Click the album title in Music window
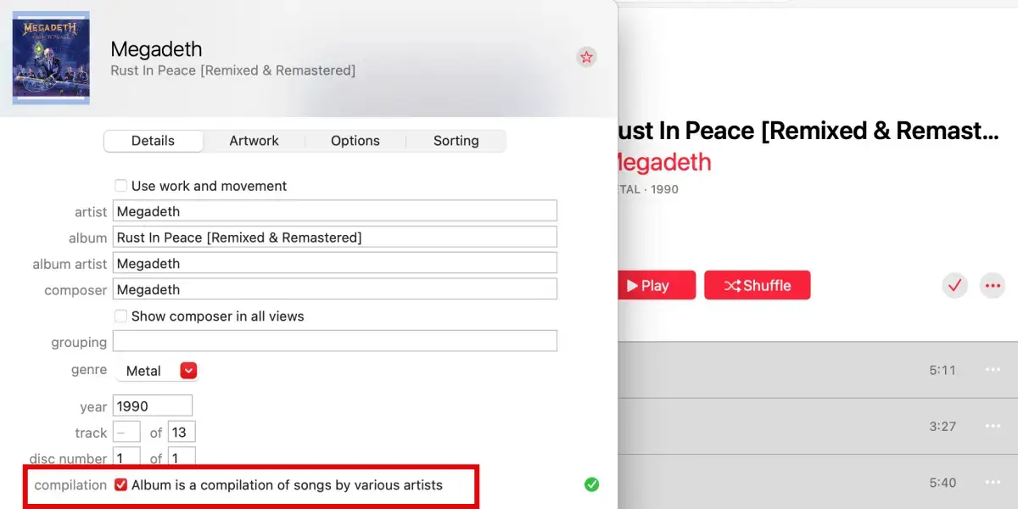Viewport: 1018px width, 509px height. (x=808, y=131)
